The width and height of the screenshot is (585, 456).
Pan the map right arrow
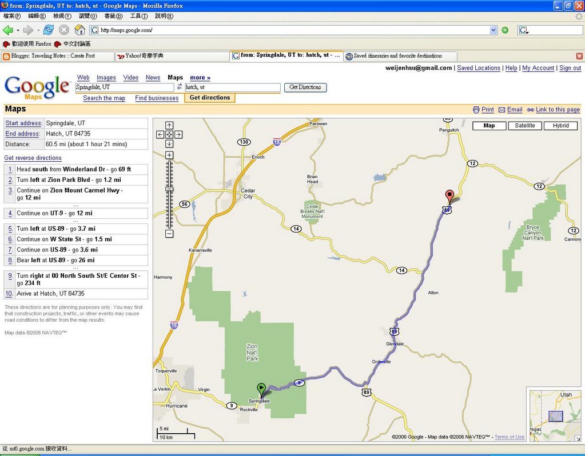tap(178, 135)
